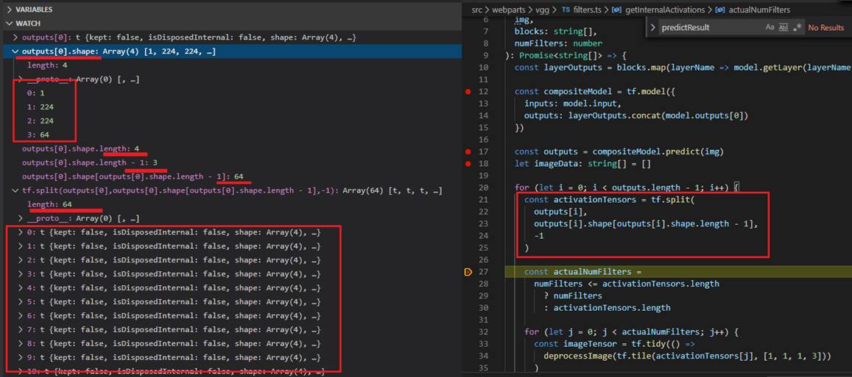The height and width of the screenshot is (377, 852).
Task: Expand the replace row in find widget
Action: [652, 27]
